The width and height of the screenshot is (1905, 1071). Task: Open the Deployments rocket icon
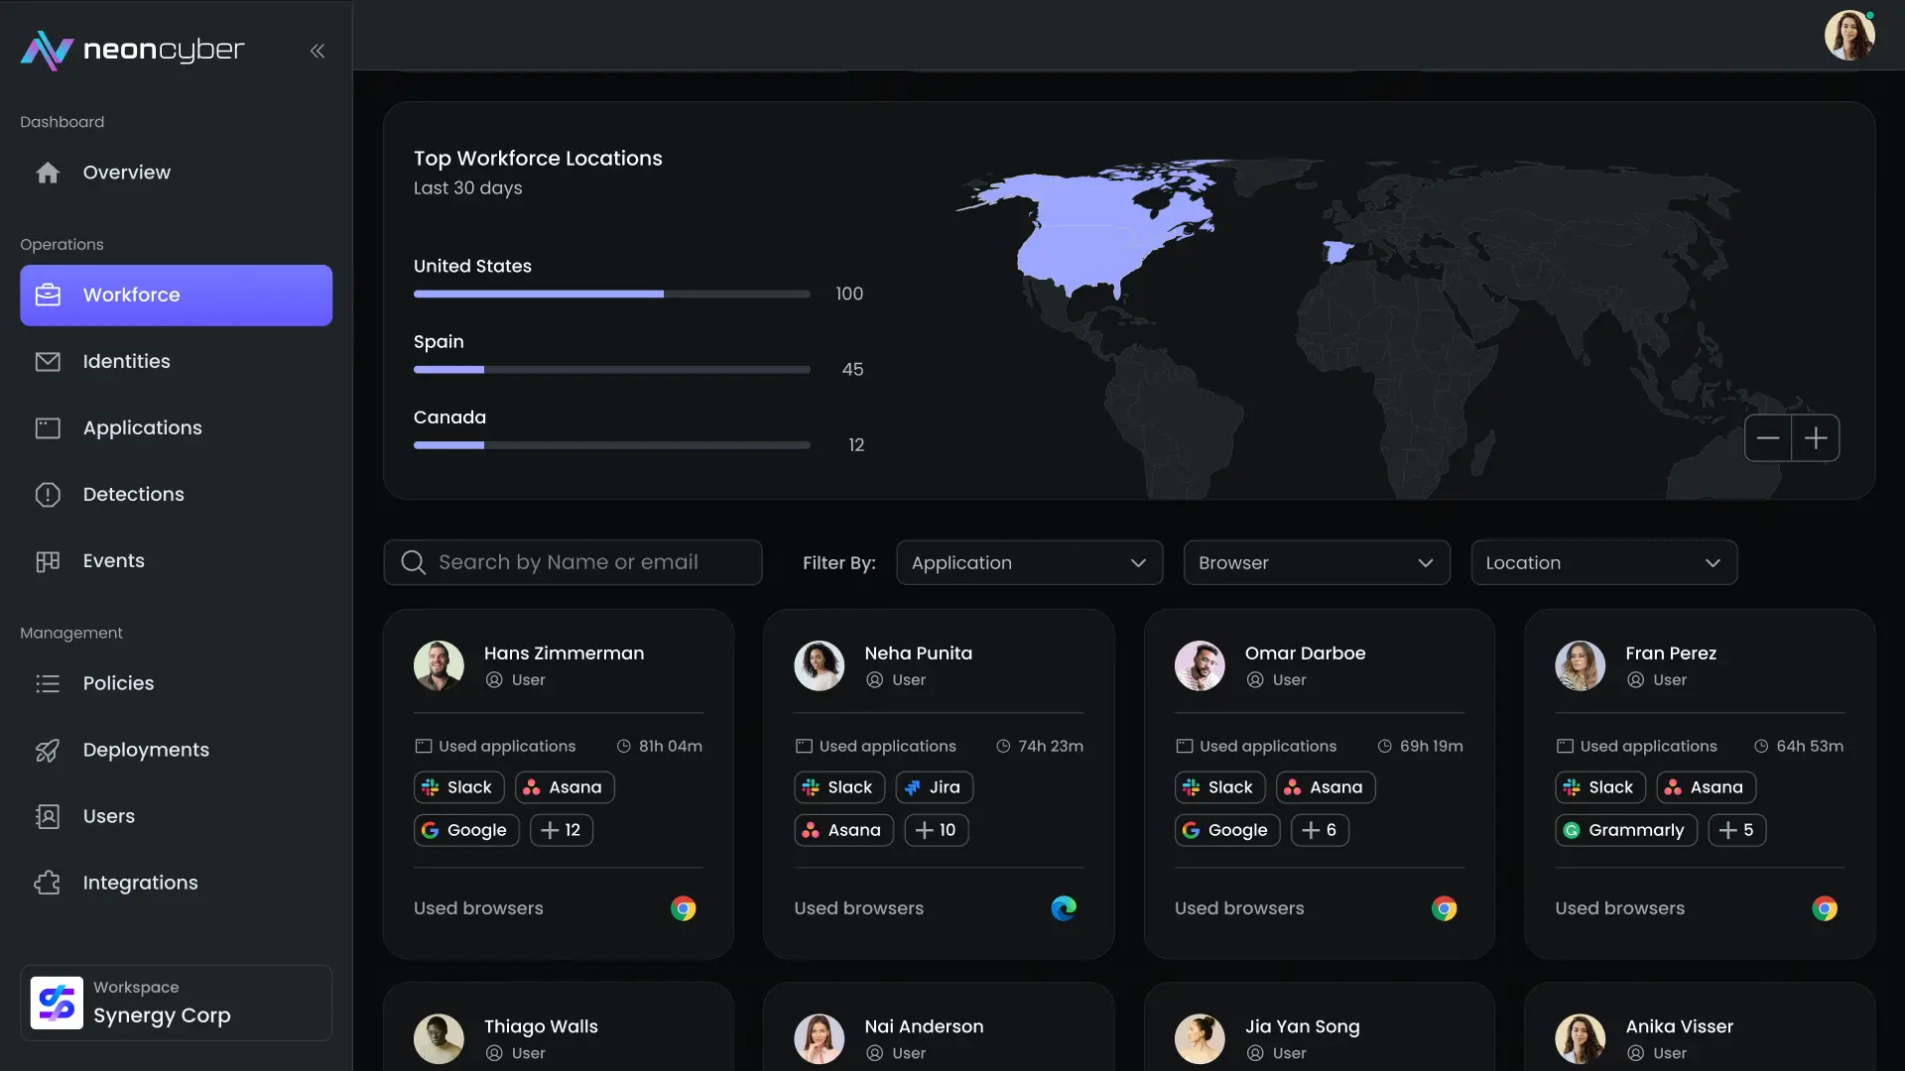coord(48,750)
